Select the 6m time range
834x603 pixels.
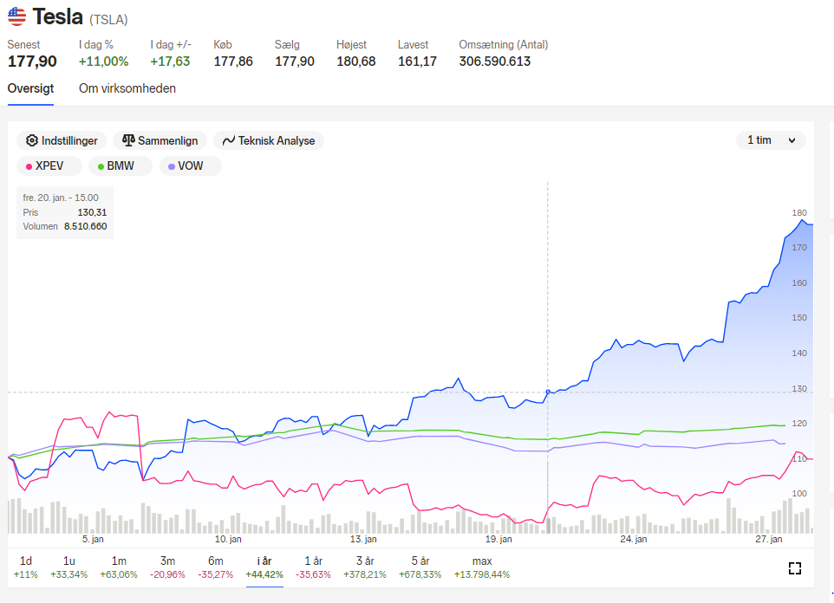[x=215, y=567]
